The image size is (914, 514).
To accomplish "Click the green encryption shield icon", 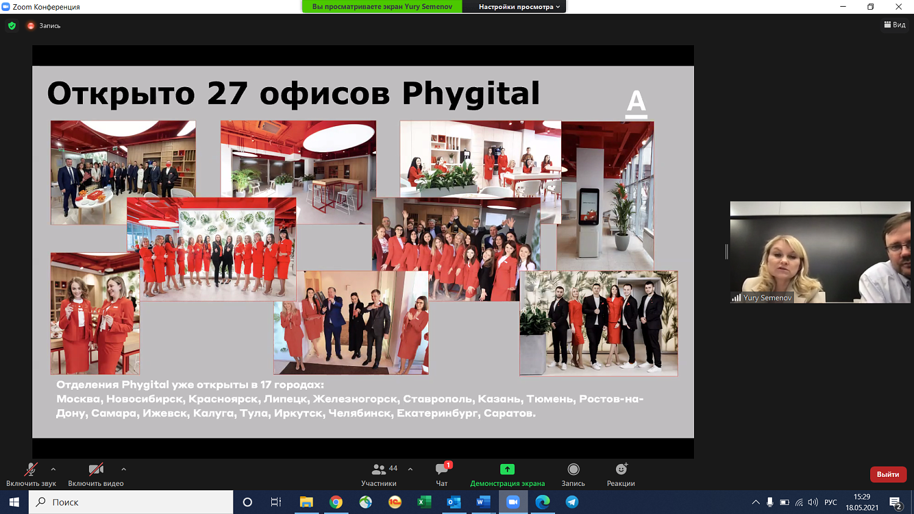I will pyautogui.click(x=12, y=26).
